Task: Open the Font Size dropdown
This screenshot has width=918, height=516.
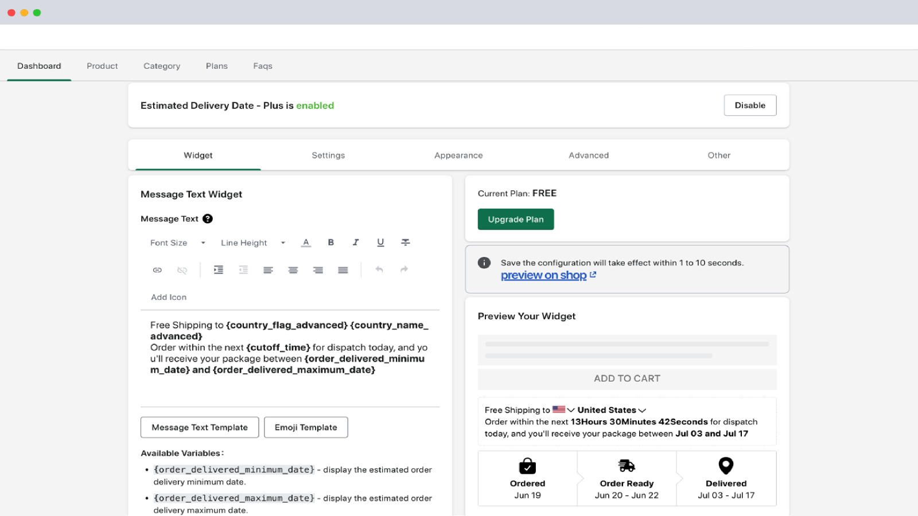Action: point(177,243)
